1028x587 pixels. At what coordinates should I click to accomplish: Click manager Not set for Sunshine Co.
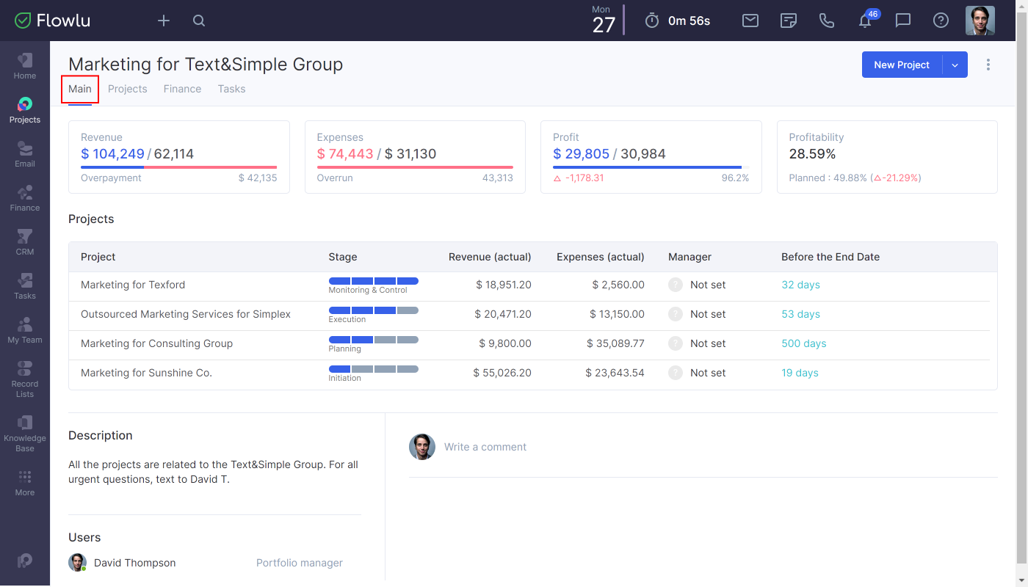697,373
